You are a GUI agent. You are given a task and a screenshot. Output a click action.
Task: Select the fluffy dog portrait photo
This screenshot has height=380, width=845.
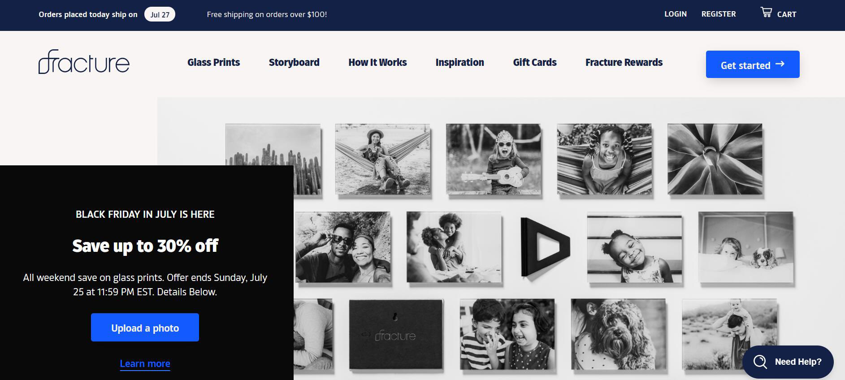coord(618,334)
